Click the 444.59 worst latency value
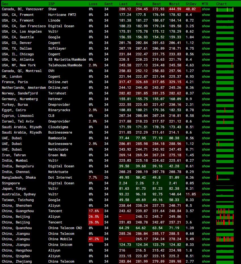The height and width of the screenshot is (264, 241). point(175,9)
